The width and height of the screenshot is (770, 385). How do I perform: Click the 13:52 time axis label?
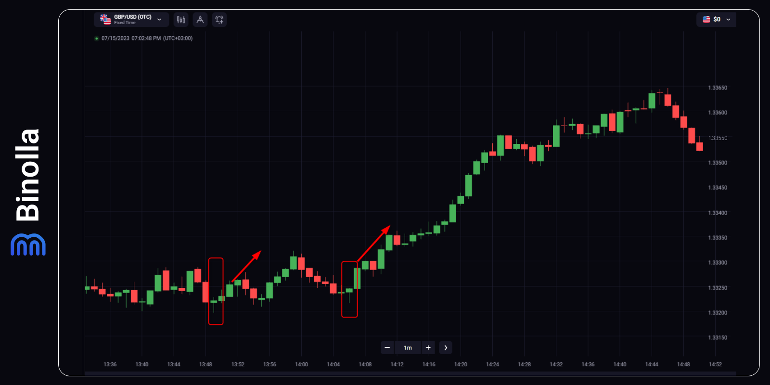pyautogui.click(x=238, y=364)
